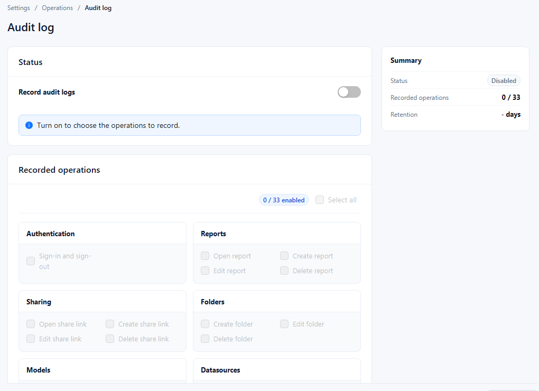The height and width of the screenshot is (391, 539).
Task: Click the Record audit logs label
Action: [47, 92]
